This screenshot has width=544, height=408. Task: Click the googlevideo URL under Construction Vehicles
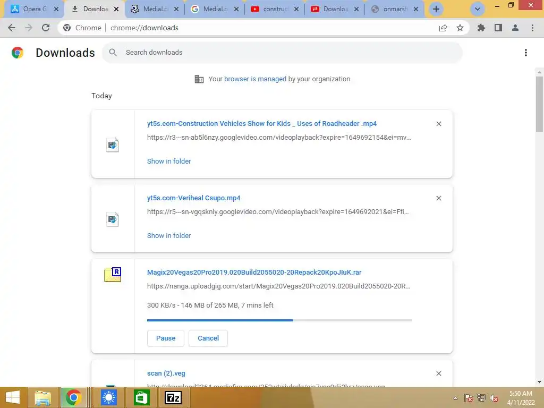point(279,138)
